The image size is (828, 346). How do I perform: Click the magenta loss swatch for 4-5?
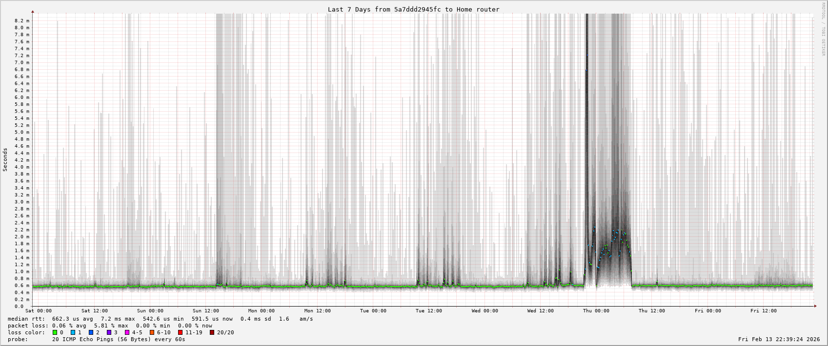pos(127,332)
